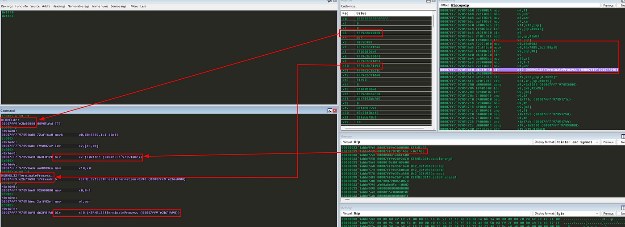Click Previous button in Disassembly window
Viewport: 625px width, 227px height.
coord(608,5)
